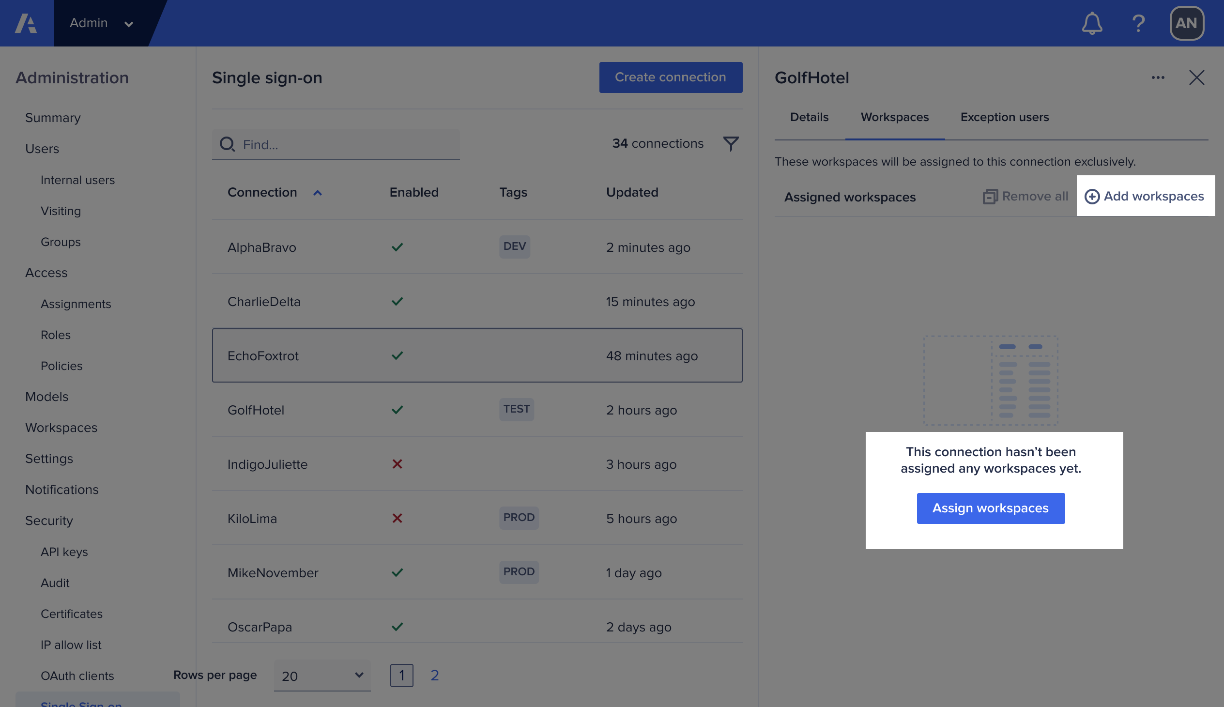This screenshot has width=1224, height=707.
Task: Close the GolfHotel panel with the X
Action: click(1197, 77)
